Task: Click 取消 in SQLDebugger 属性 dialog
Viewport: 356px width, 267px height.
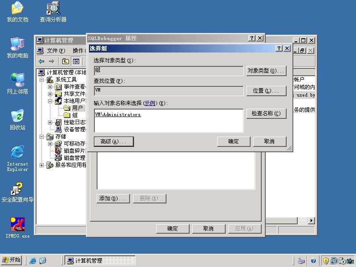Action: pos(209,229)
